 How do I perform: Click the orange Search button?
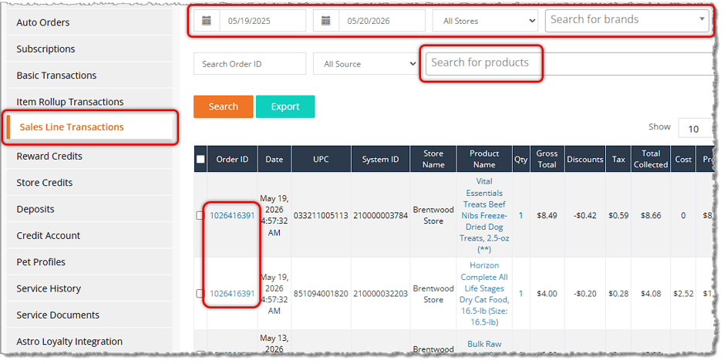coord(224,106)
